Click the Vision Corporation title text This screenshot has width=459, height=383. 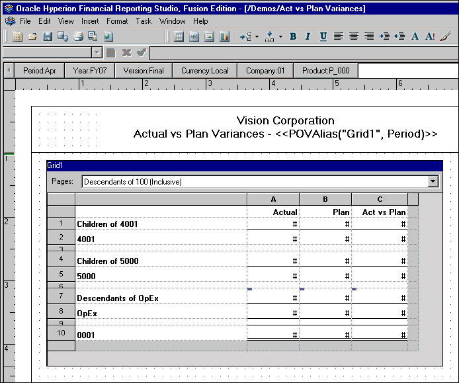point(285,120)
